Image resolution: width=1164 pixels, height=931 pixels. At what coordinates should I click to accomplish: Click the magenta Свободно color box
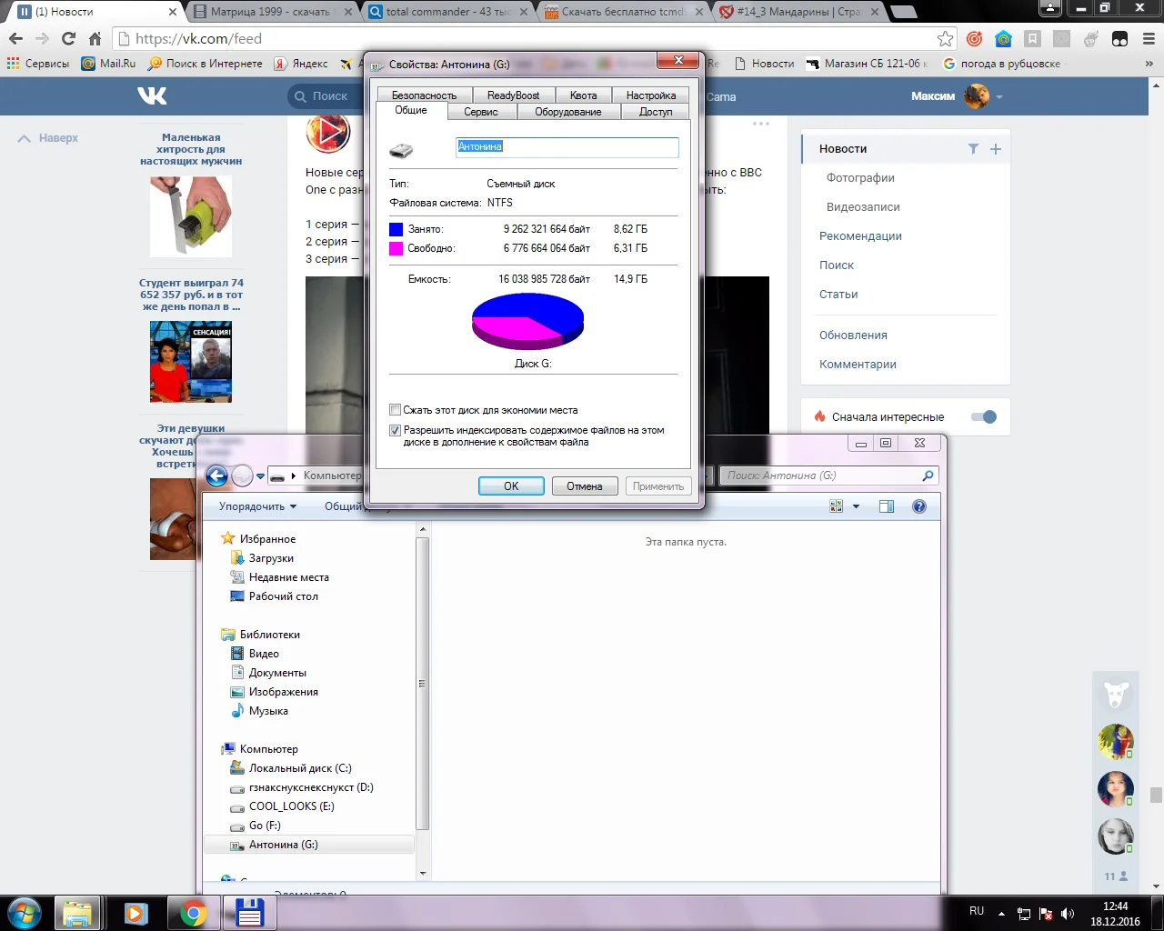pos(396,248)
